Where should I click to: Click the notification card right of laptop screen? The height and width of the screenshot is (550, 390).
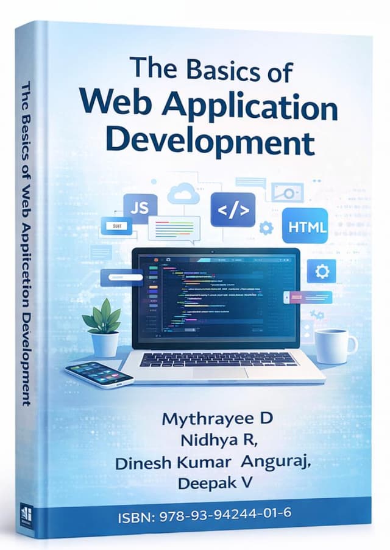(x=308, y=298)
